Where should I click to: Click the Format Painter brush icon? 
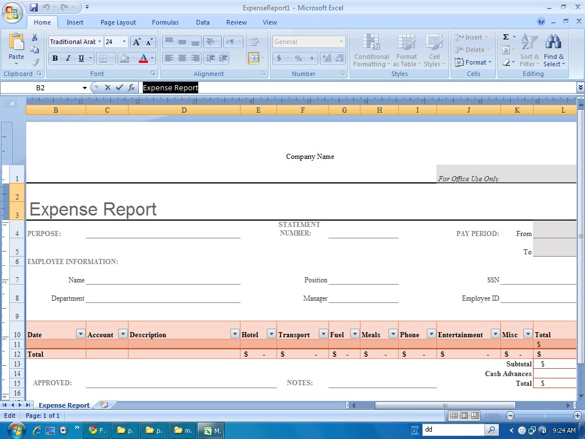point(35,62)
